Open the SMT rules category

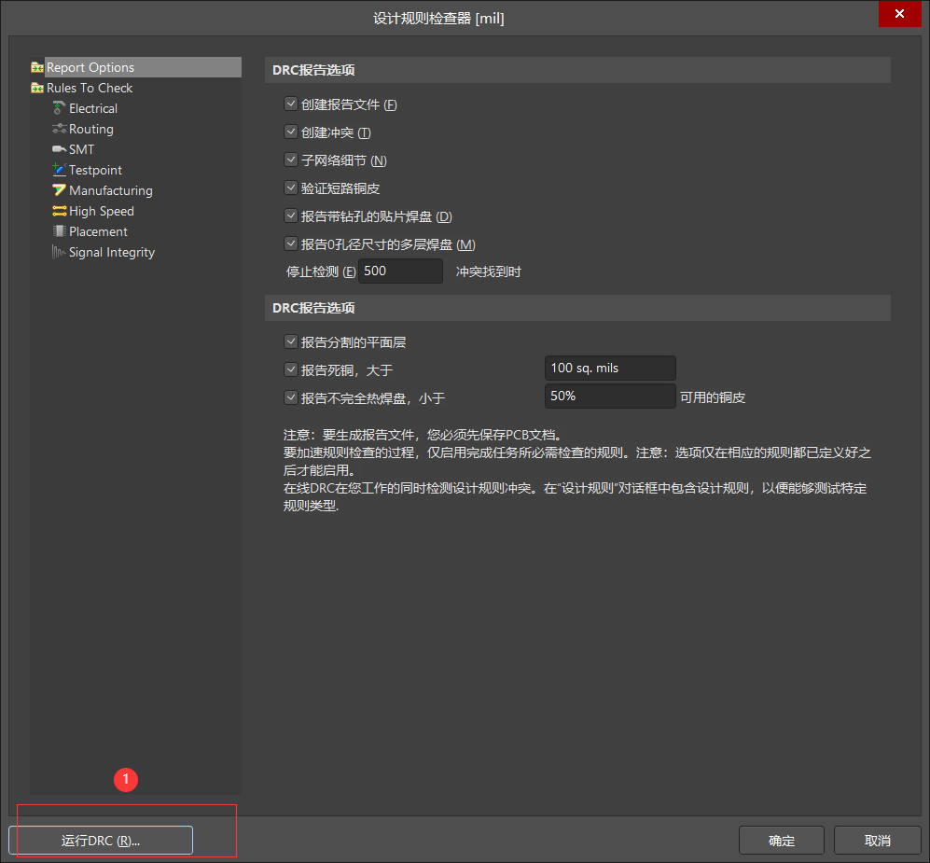(81, 149)
